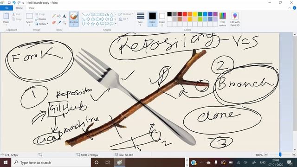Screen dimensions: 297x167
Task: Click the Save icon in title bar
Action: coord(9,3)
